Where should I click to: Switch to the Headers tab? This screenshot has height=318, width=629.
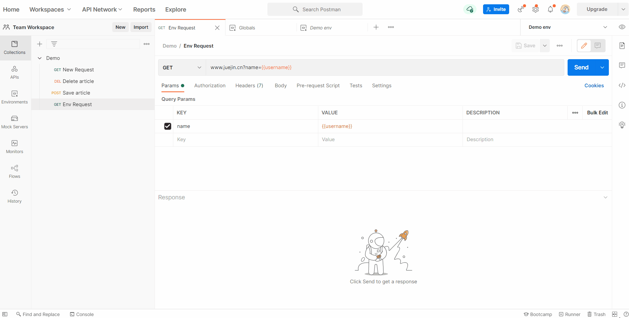point(249,86)
